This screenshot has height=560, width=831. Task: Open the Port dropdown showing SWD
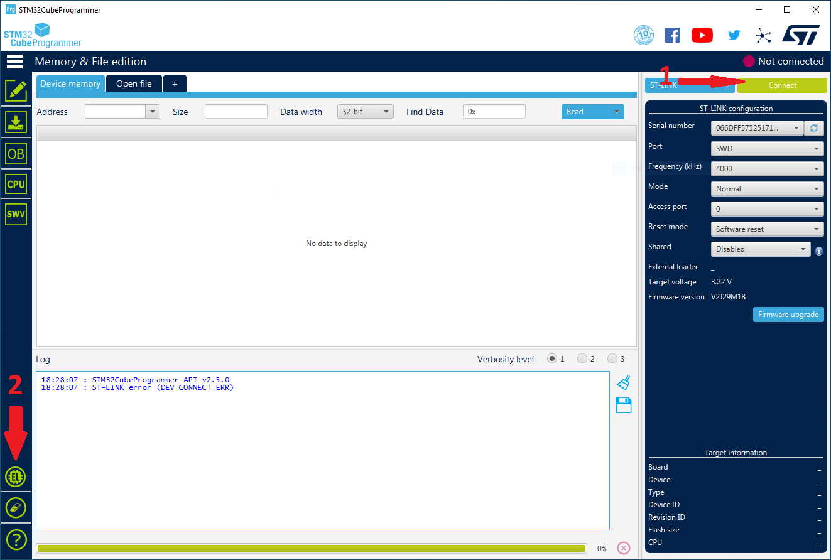pyautogui.click(x=766, y=148)
